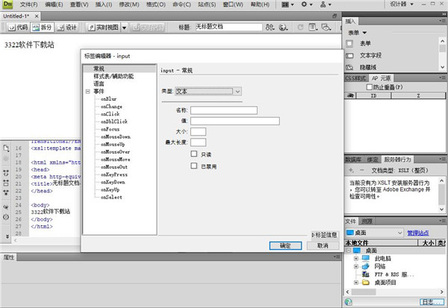Toggle the 防止重叠 checkbox in AP elements
This screenshot has height=308, width=448.
(369, 87)
